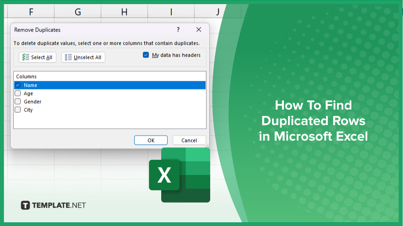403x226 pixels.
Task: Check the Gender column checkbox
Action: pyautogui.click(x=18, y=101)
